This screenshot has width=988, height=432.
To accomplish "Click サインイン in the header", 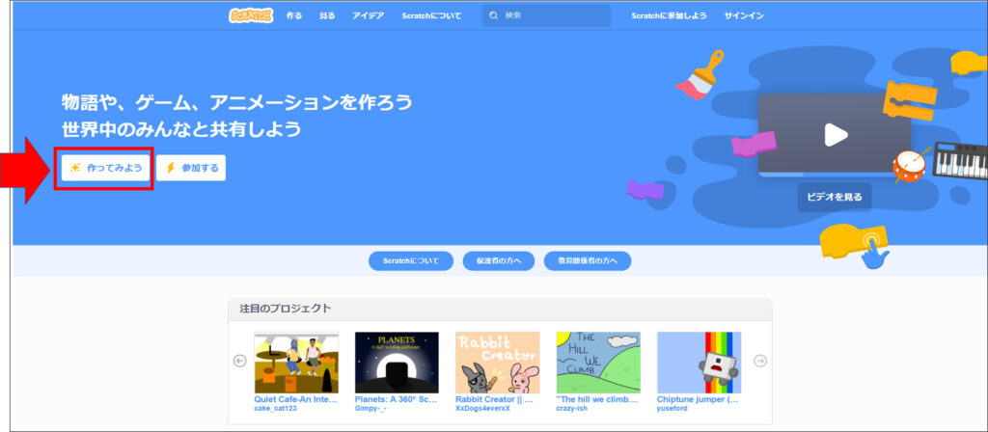I will [x=744, y=15].
